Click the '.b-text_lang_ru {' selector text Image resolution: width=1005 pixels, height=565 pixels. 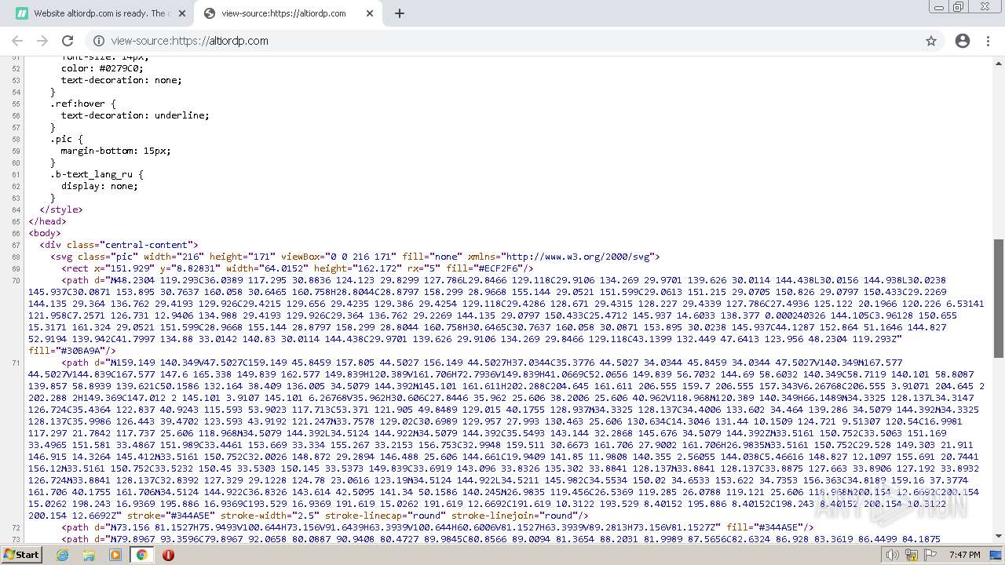pos(97,174)
